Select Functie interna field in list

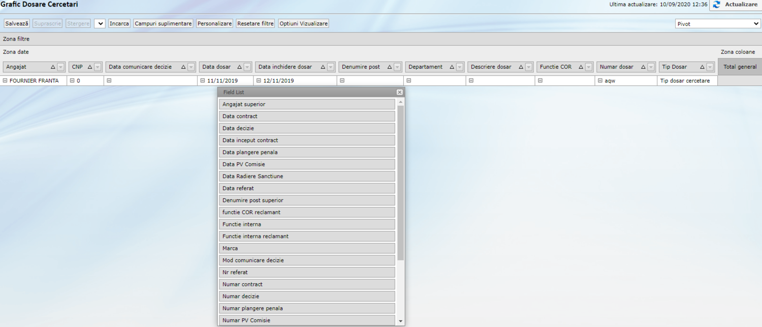(307, 224)
